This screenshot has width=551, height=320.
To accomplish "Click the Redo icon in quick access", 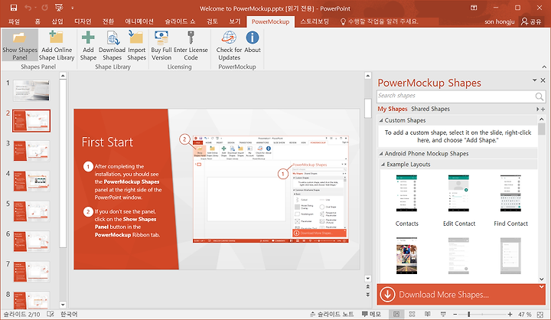I will (44, 8).
